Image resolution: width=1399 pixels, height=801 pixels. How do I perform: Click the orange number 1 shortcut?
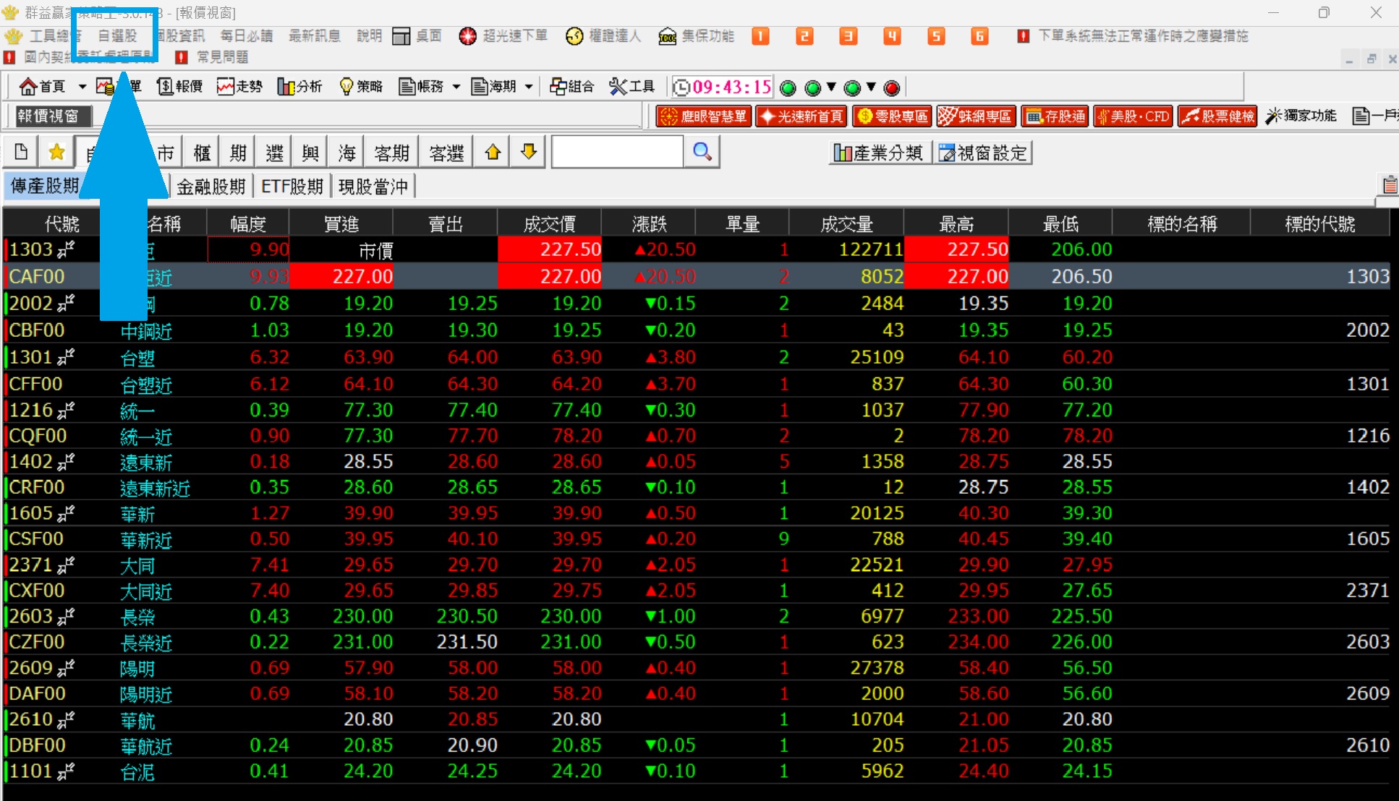click(760, 36)
